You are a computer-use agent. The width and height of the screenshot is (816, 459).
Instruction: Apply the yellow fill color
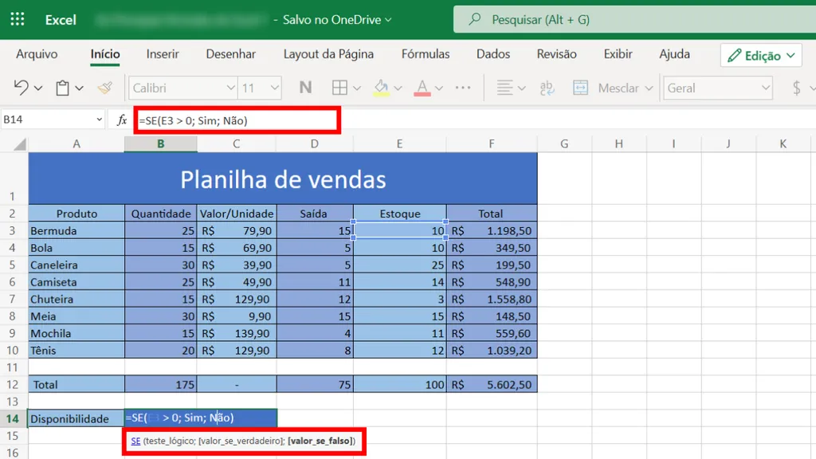pos(382,88)
